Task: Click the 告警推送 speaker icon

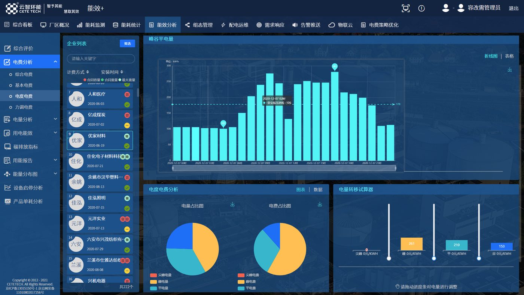Action: [x=295, y=25]
